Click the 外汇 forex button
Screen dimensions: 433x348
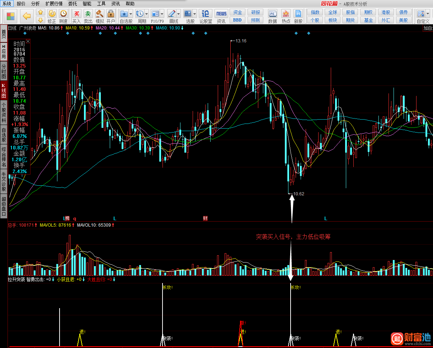386,20
